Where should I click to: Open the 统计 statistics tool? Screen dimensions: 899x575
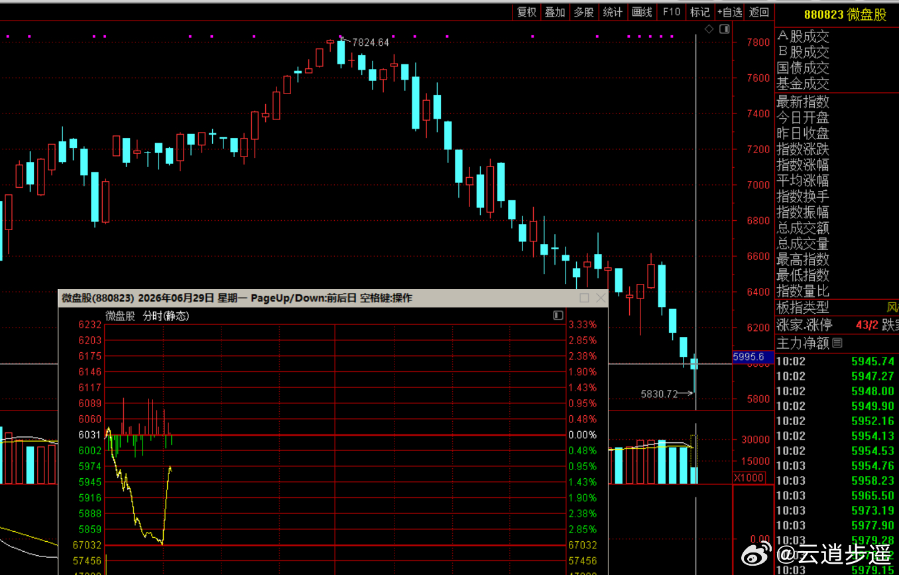tap(613, 12)
